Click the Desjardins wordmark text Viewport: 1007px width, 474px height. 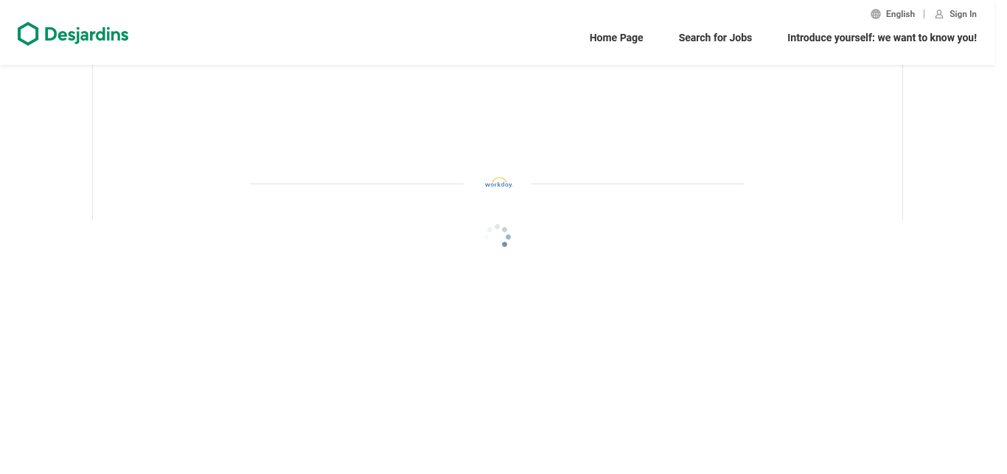click(86, 35)
